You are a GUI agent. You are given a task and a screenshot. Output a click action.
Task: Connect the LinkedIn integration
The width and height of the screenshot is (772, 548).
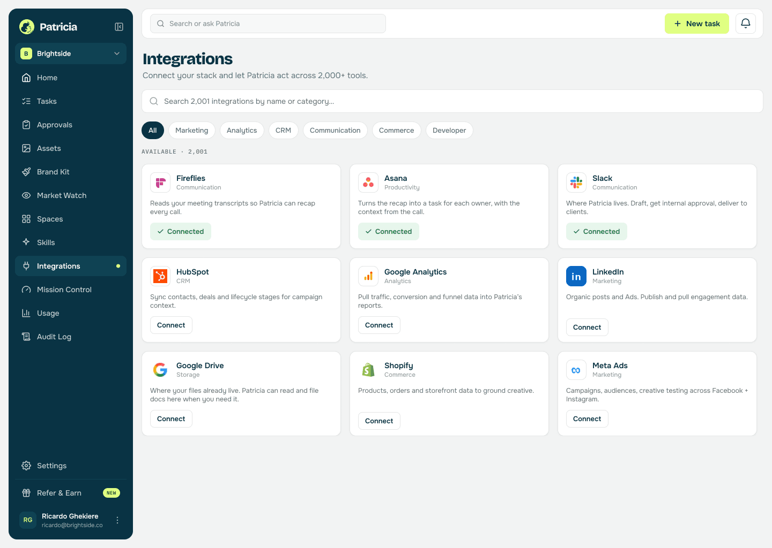587,328
